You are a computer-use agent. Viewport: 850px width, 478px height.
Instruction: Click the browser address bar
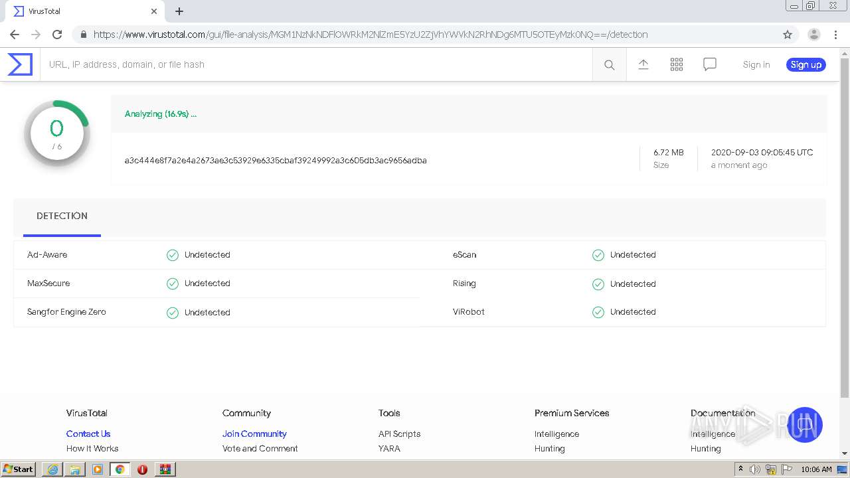[x=425, y=35]
